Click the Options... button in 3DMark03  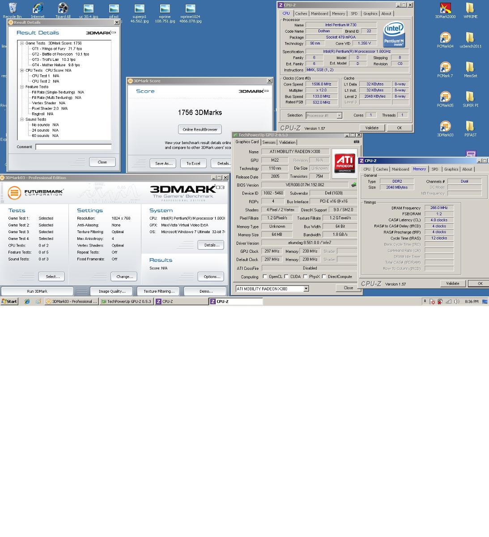click(x=211, y=277)
